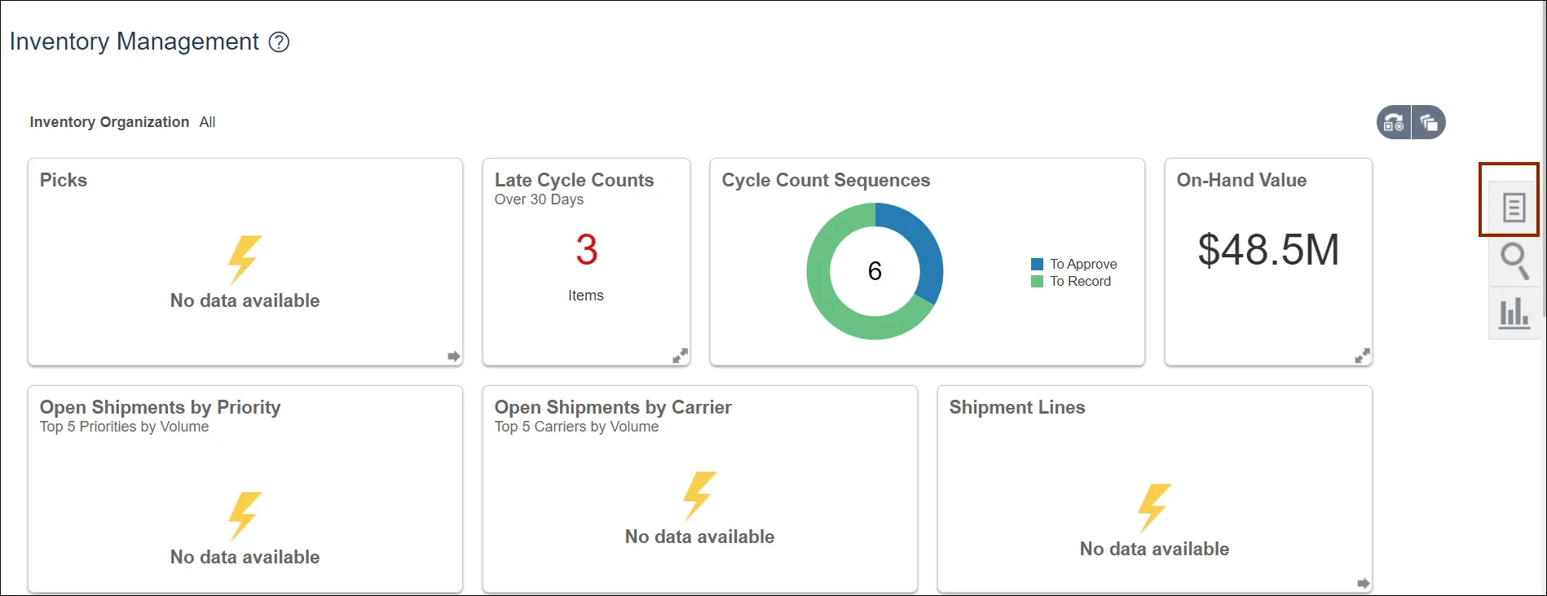Click the To Approve legend swatch
Viewport: 1547px width, 596px height.
pyautogui.click(x=1038, y=264)
